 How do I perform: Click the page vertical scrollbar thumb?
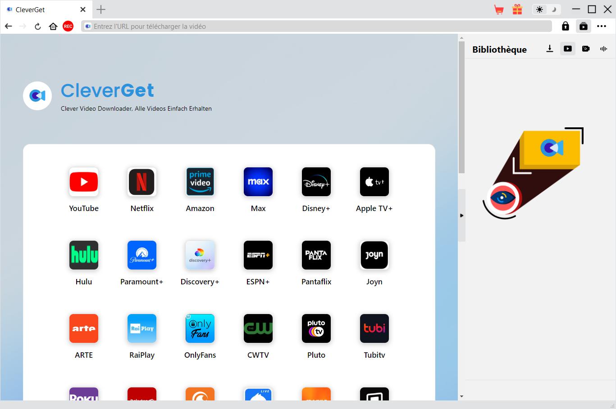click(461, 108)
